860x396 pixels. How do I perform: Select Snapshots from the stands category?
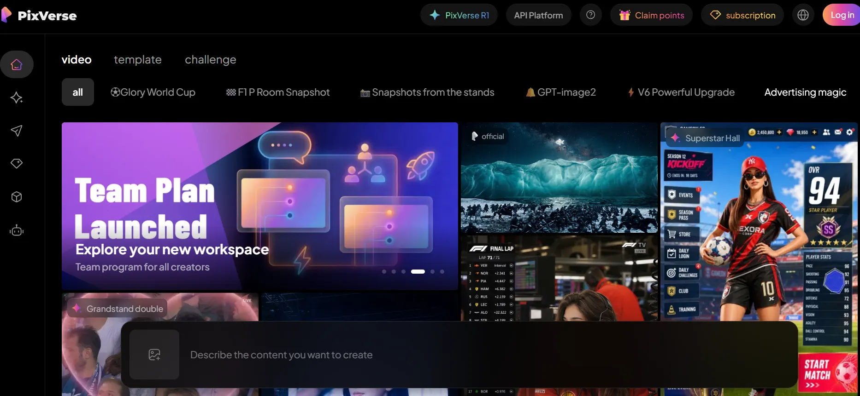(x=427, y=92)
